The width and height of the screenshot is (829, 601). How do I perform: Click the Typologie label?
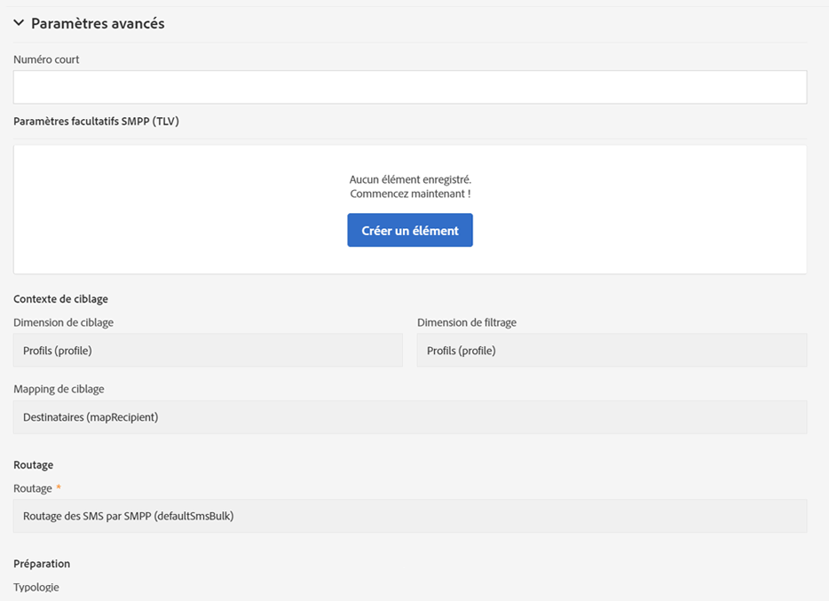pyautogui.click(x=36, y=587)
